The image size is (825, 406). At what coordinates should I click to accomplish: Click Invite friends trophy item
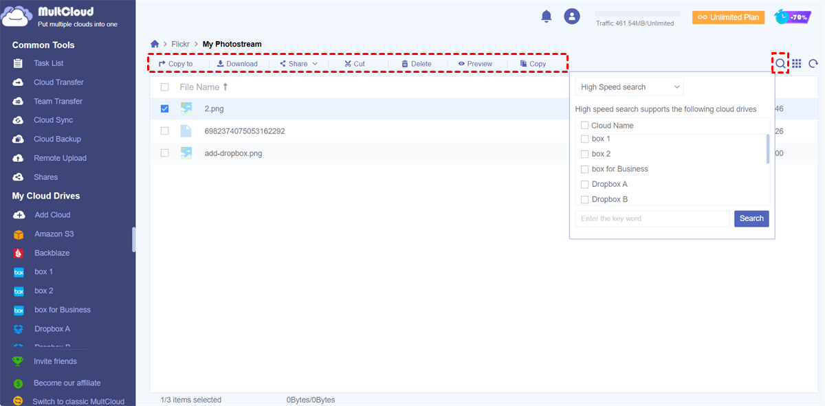[x=55, y=361]
